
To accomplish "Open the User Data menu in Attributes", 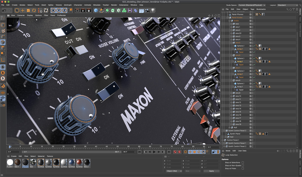I will (x=242, y=151).
